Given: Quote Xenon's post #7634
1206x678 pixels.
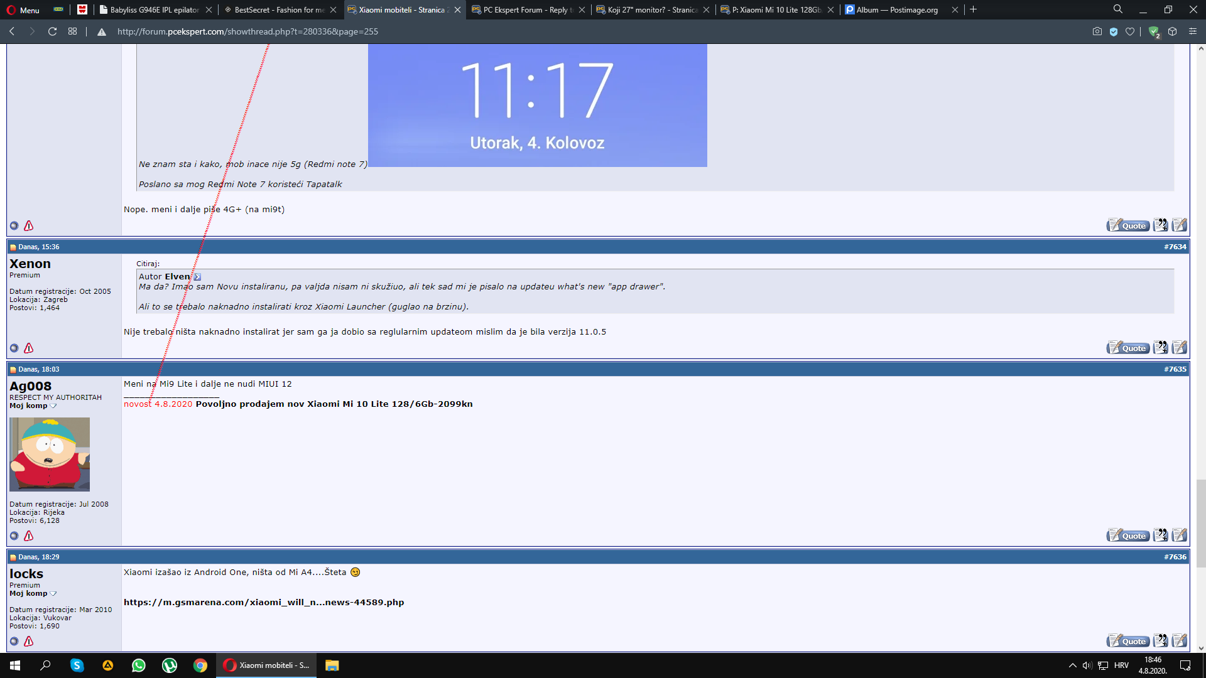Looking at the screenshot, I should click(1128, 348).
